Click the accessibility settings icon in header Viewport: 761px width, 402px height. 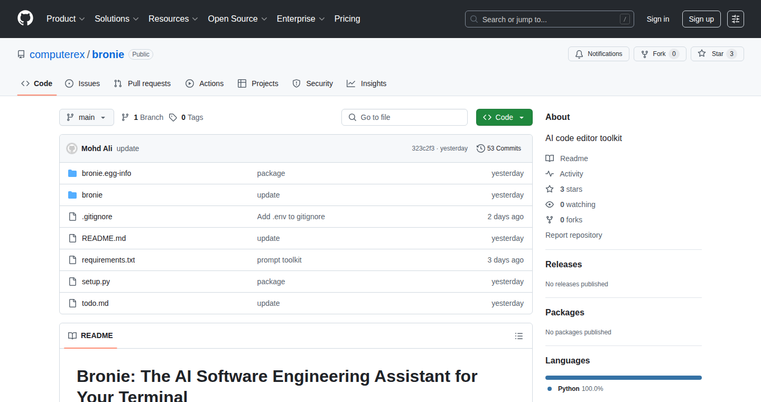click(735, 19)
